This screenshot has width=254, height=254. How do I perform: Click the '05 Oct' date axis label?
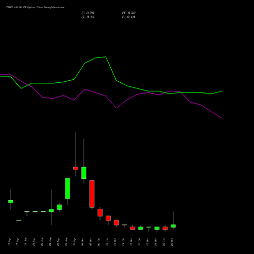click(90, 242)
